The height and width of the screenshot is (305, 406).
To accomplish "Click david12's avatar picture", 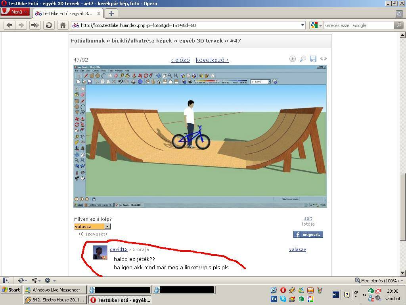I will (x=100, y=252).
